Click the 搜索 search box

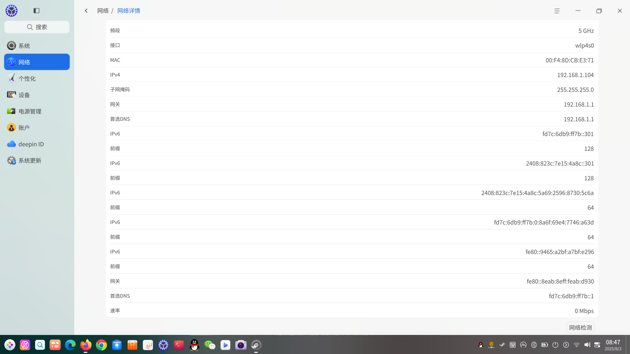pos(37,27)
